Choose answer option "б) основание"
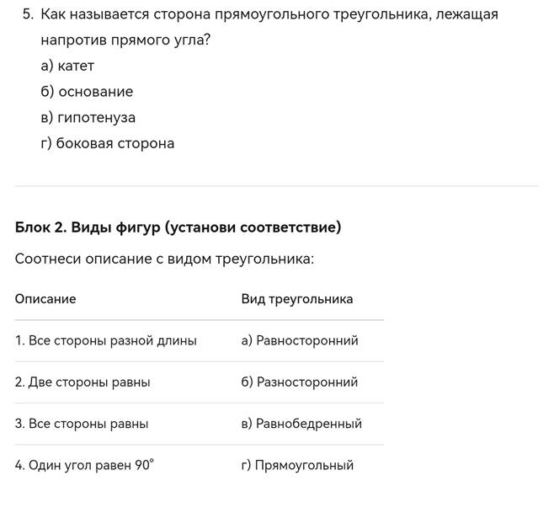Screen dimensions: 554x513 87,91
